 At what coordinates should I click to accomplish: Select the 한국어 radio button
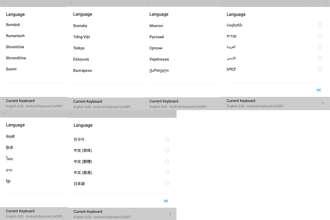click(x=167, y=139)
